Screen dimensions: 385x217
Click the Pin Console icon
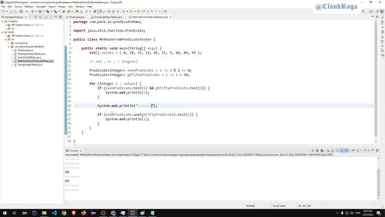(353, 151)
